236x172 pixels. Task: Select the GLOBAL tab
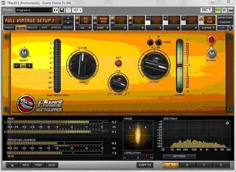pos(21,27)
